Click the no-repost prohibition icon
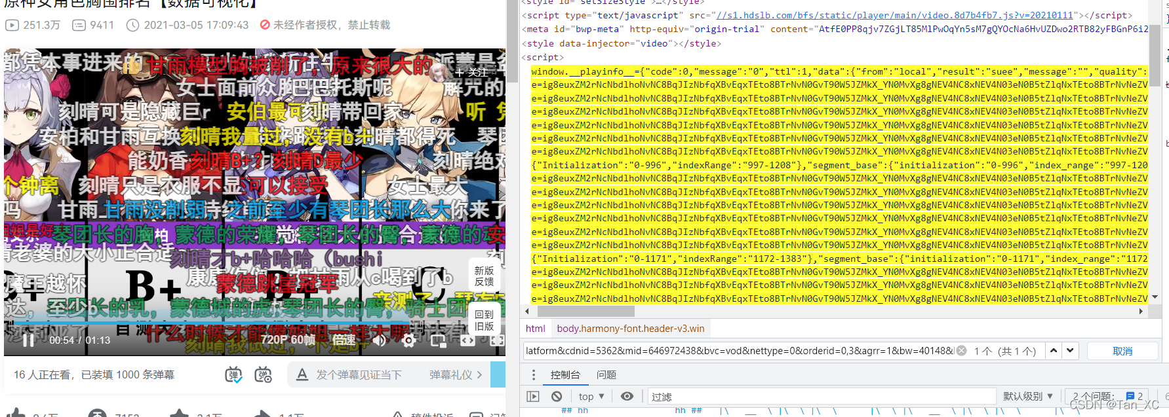This screenshot has height=417, width=1169. (265, 25)
